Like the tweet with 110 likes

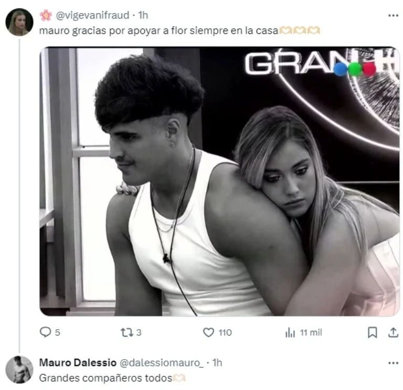click(x=209, y=332)
